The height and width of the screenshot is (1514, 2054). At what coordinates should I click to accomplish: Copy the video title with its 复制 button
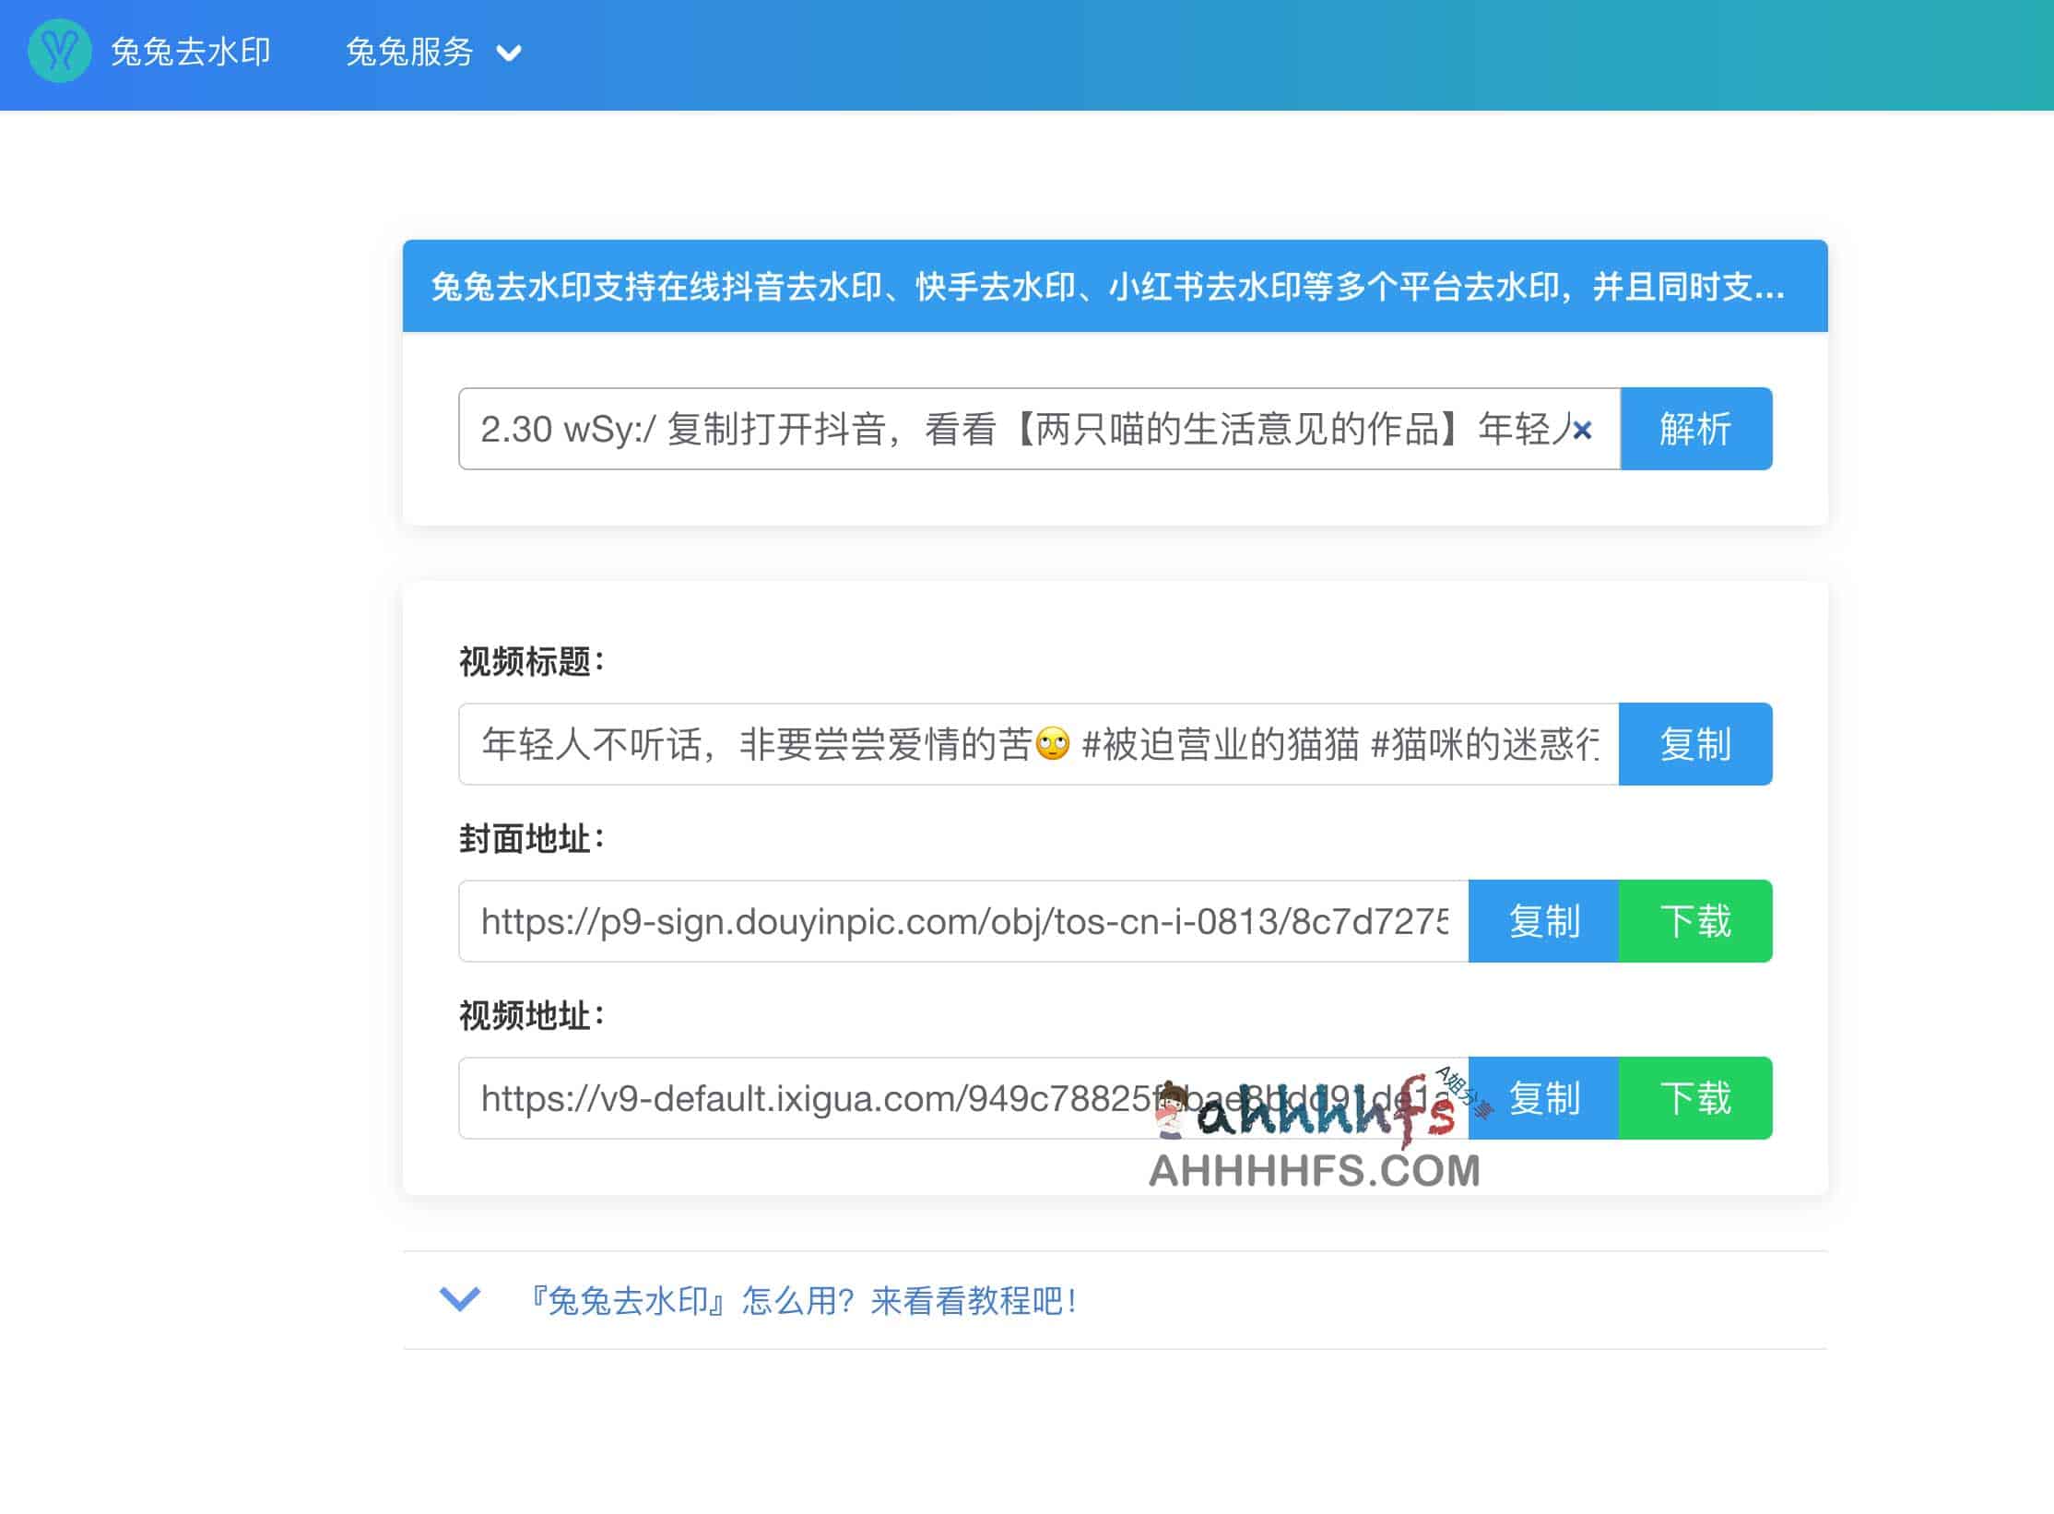tap(1695, 745)
